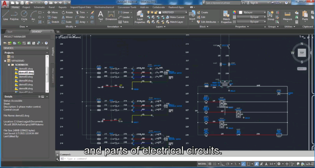This screenshot has height=168, width=315.
Task: Toggle layer on/off lightbulb in Layers panel
Action: pyautogui.click(x=149, y=12)
